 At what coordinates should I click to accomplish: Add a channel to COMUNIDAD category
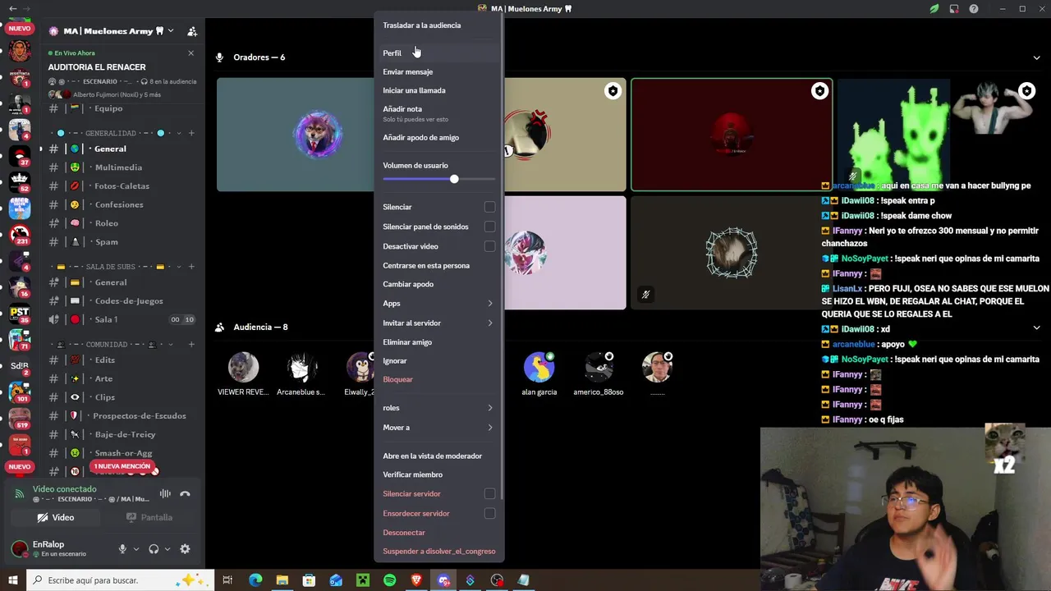coord(191,345)
